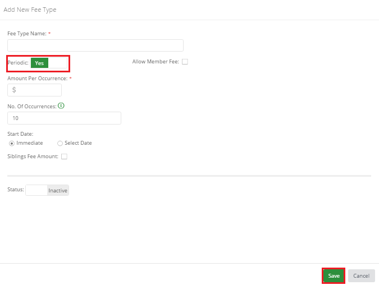
Task: Click the Amount Per Occurrence label
Action: [x=38, y=79]
